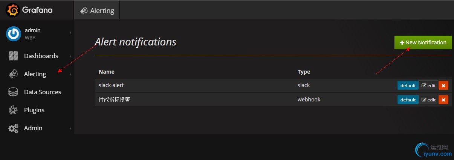Click the Admin gears icon

pyautogui.click(x=13, y=128)
